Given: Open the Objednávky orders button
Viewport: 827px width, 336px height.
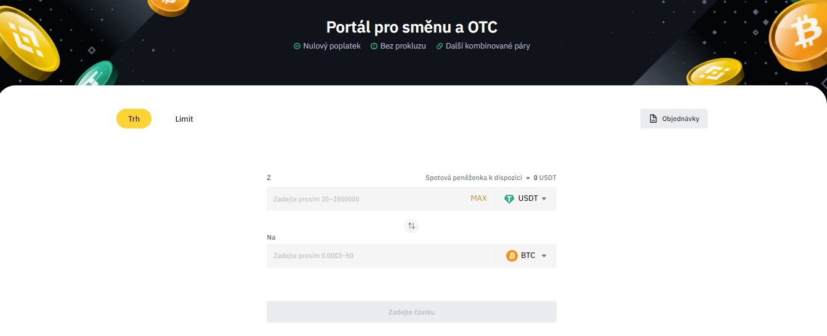Looking at the screenshot, I should coord(674,119).
